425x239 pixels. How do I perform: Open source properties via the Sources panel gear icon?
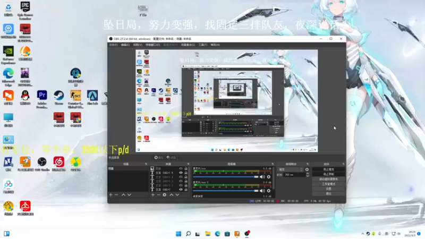tap(165, 195)
